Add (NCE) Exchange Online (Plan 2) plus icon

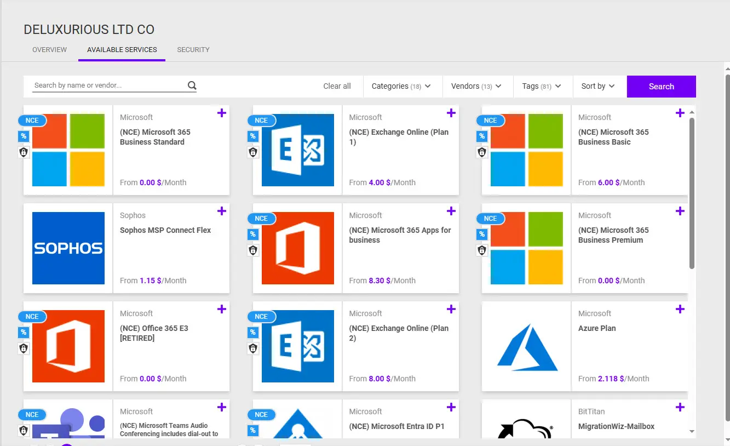click(451, 309)
